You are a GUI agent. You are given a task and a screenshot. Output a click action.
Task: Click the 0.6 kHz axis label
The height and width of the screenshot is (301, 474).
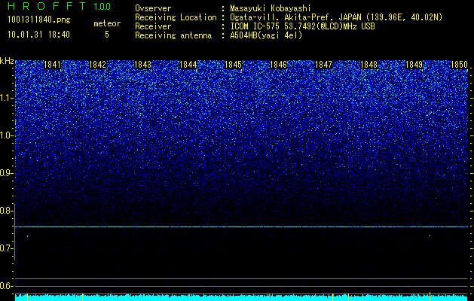tap(7, 286)
